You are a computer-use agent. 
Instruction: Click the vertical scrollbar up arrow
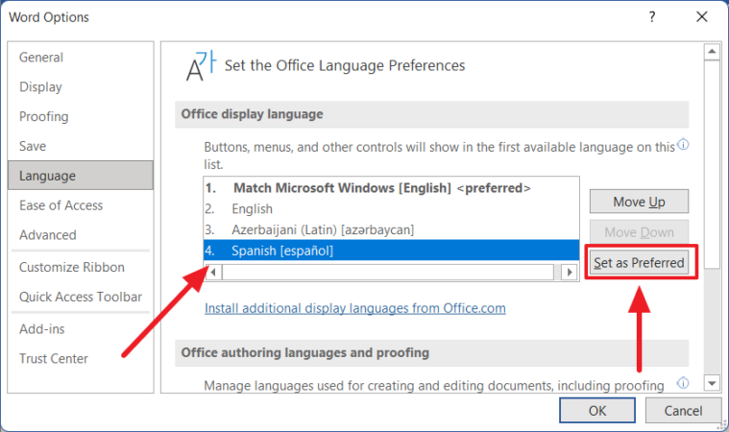712,52
